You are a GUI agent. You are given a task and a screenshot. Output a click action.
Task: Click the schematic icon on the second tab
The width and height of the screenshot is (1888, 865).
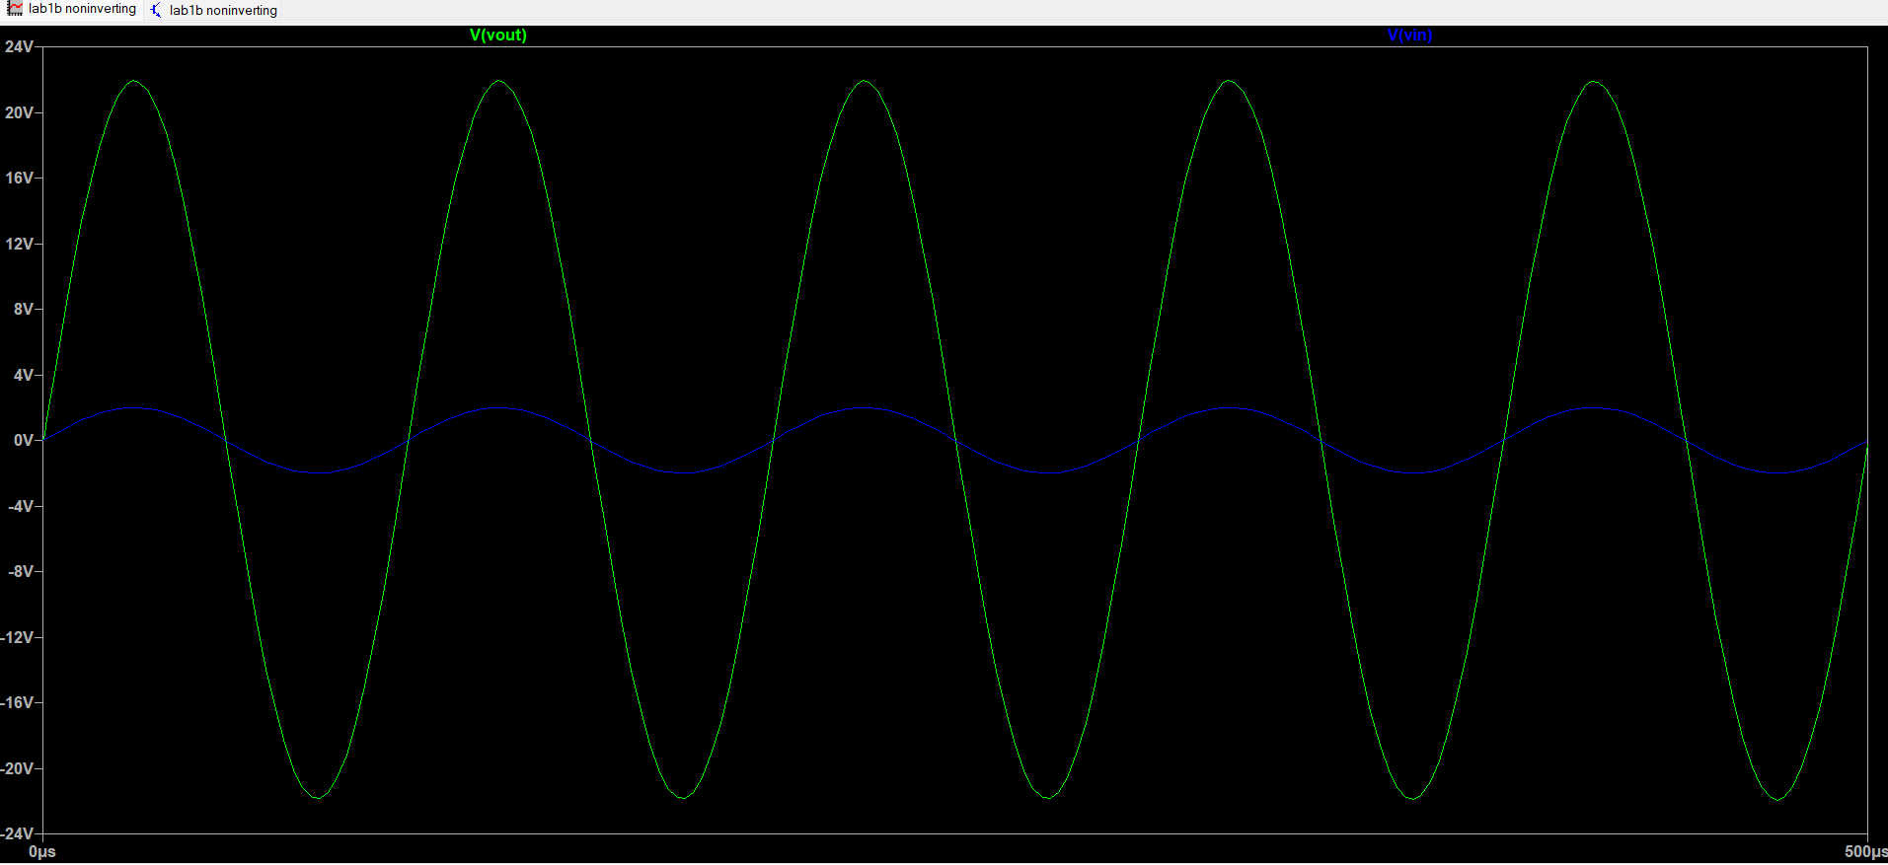156,10
